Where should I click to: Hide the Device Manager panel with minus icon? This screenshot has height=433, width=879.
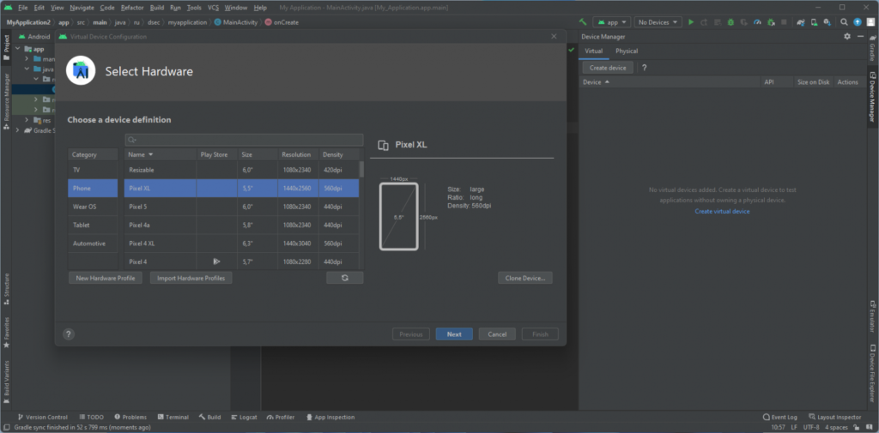860,36
